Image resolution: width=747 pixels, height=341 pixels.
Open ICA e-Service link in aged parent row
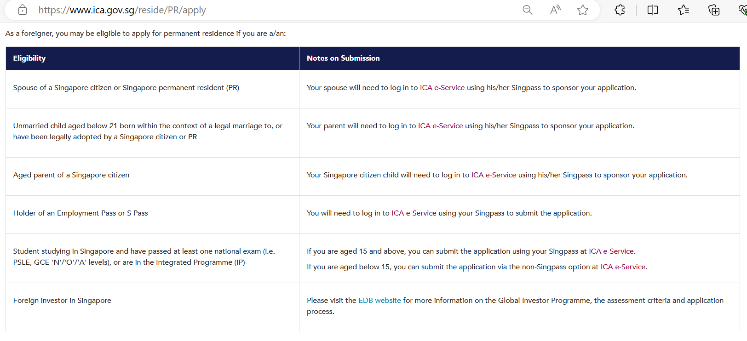[494, 175]
